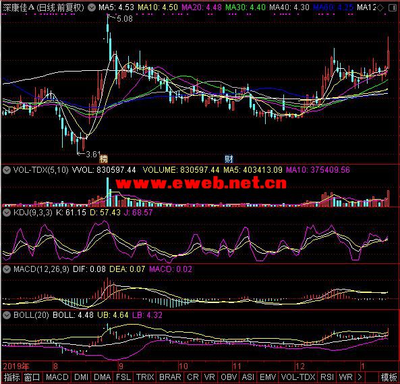Open the BOLL panel dropdown circle
Screen dimensions: 400x384
point(7,315)
